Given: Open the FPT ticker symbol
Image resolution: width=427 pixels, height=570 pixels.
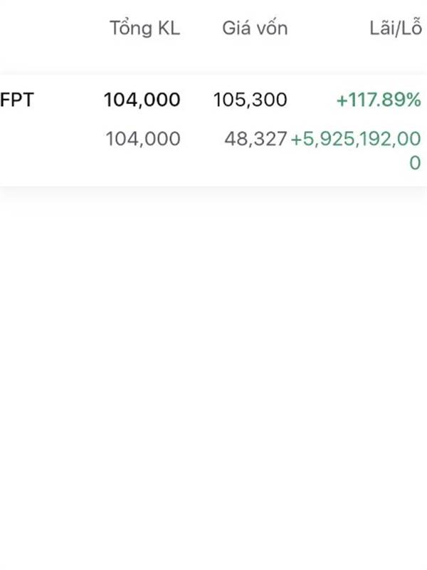Looking at the screenshot, I should (x=17, y=100).
